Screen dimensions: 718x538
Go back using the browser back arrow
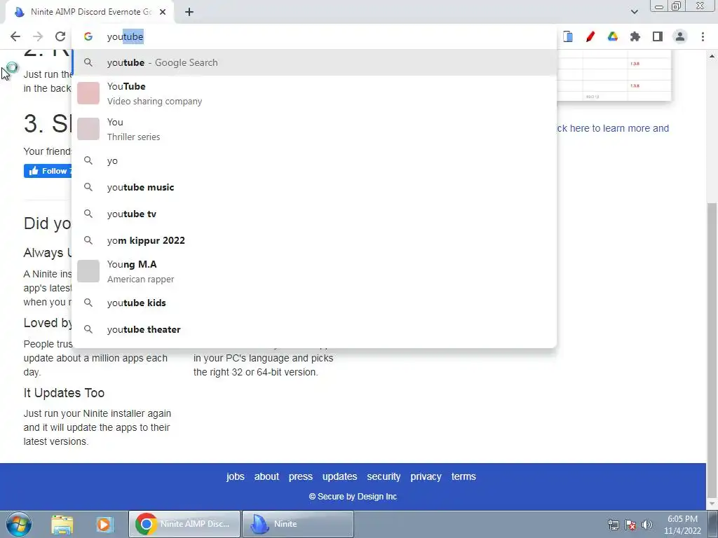15,36
